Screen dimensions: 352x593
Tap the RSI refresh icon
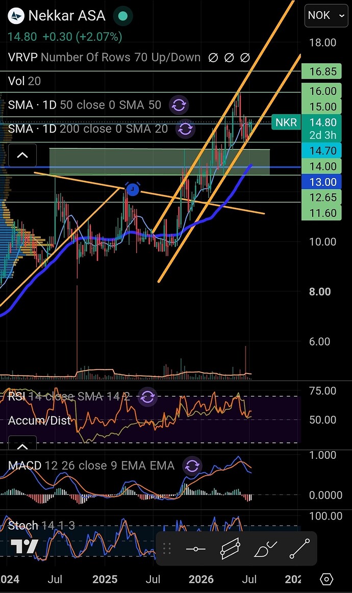147,397
